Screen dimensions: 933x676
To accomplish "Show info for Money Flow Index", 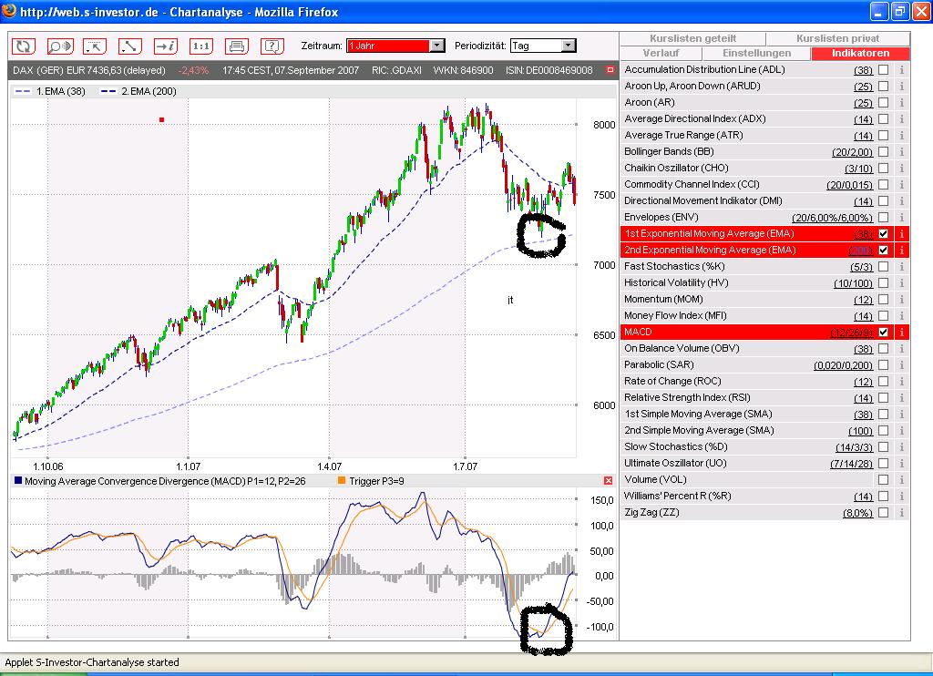I will pos(901,316).
